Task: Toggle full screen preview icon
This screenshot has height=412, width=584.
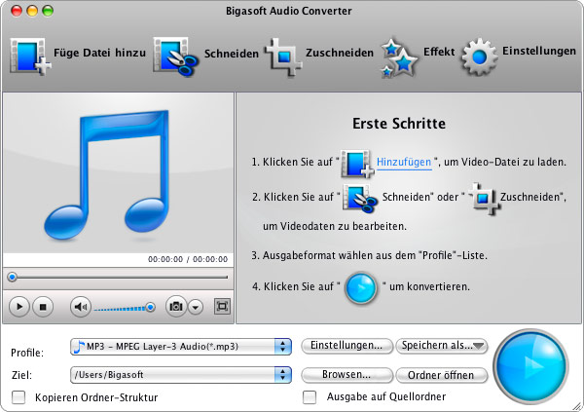Action: point(222,307)
